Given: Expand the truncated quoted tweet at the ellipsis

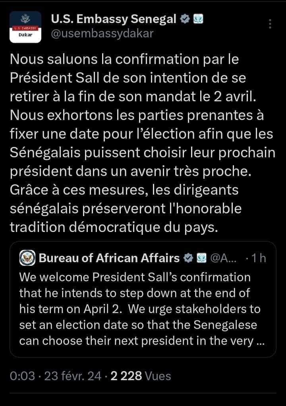Looking at the screenshot, I should [x=261, y=342].
